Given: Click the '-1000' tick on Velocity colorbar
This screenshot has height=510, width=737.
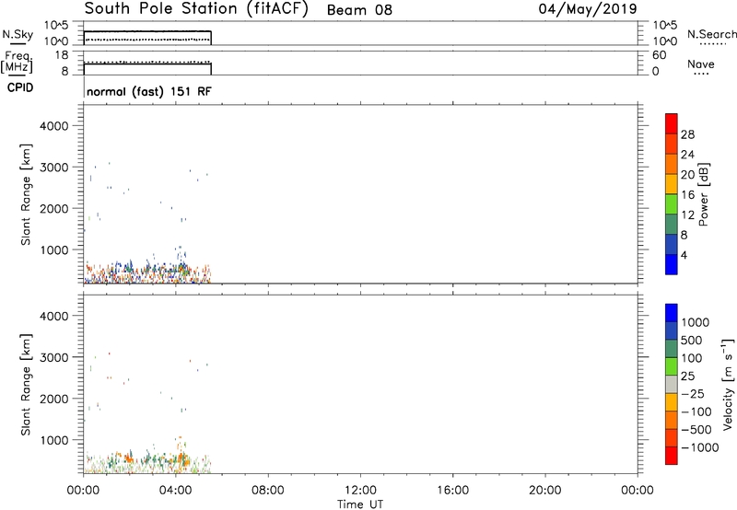Looking at the screenshot, I should click(700, 447).
